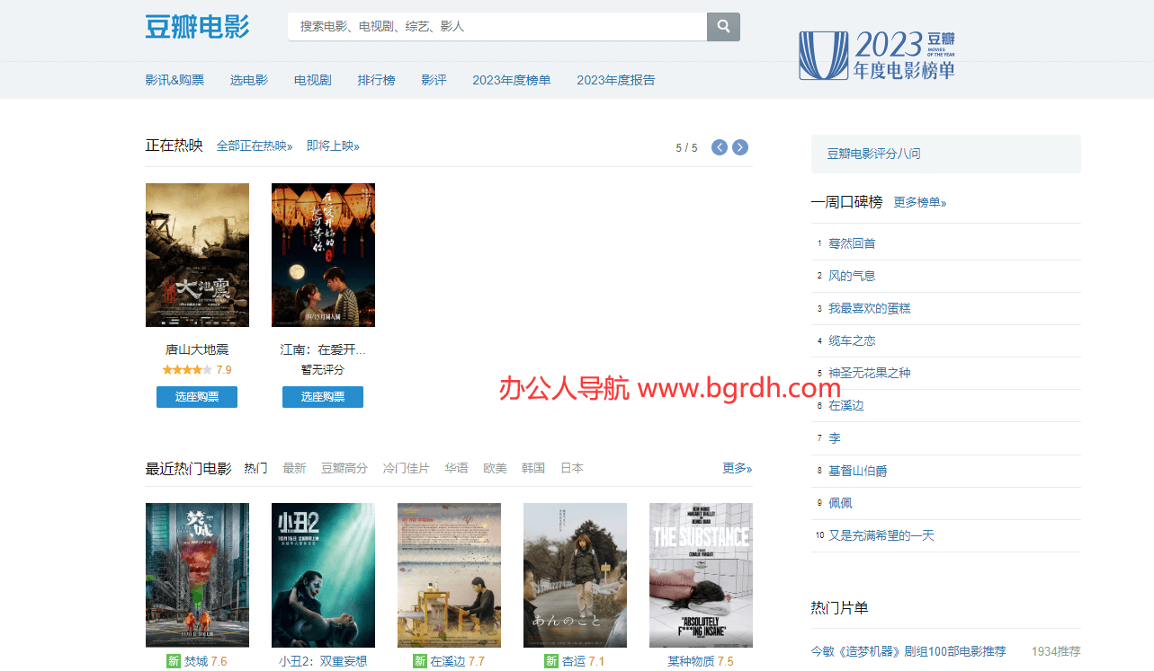1154x671 pixels.
Task: Type in the movie search field
Action: coord(497,27)
